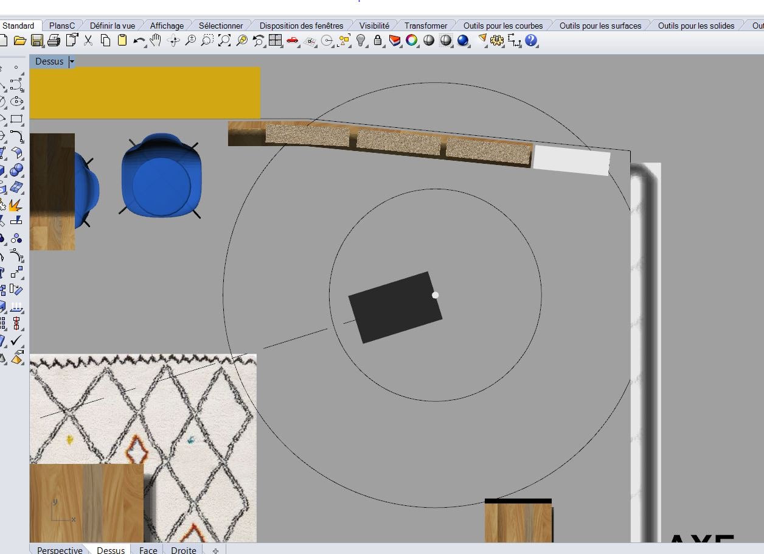Image resolution: width=764 pixels, height=554 pixels.
Task: Add a new viewport tab with plus
Action: (215, 550)
